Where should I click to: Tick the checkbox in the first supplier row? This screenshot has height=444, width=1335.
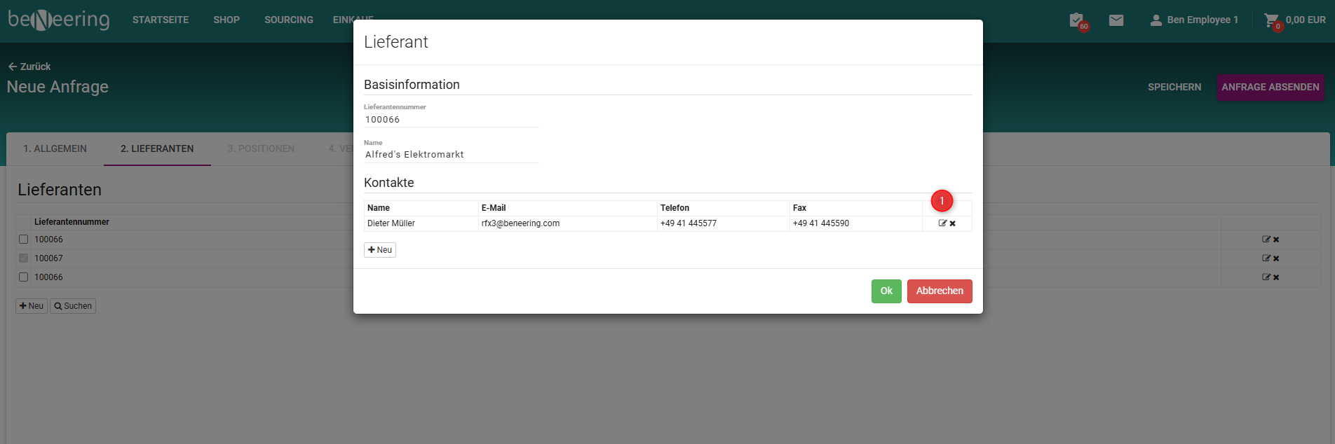pyautogui.click(x=24, y=240)
